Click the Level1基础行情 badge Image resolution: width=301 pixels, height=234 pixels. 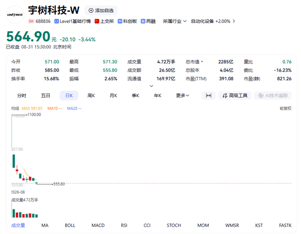pyautogui.click(x=73, y=21)
